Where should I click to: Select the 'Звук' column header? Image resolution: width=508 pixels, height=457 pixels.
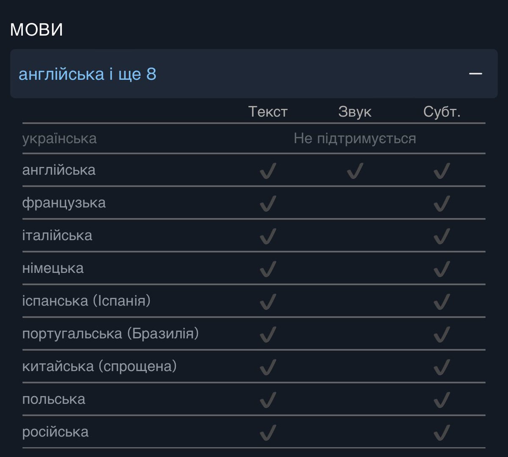pos(355,112)
